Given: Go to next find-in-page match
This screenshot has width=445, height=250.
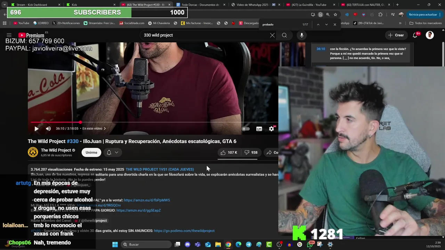Looking at the screenshot, I should pos(326,25).
